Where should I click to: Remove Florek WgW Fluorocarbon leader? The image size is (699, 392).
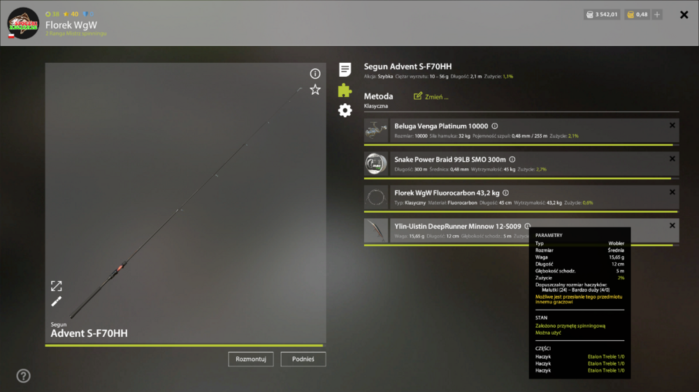[x=672, y=193]
